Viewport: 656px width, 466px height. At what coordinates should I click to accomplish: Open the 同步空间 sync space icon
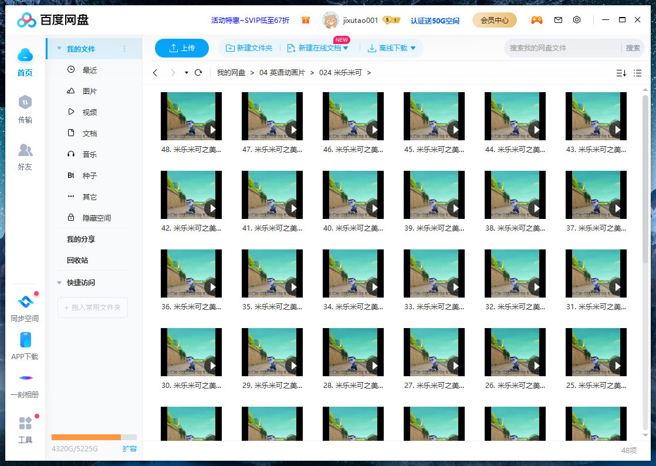(25, 301)
